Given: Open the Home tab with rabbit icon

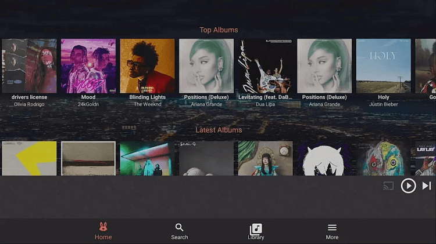Looking at the screenshot, I should click(x=103, y=231).
